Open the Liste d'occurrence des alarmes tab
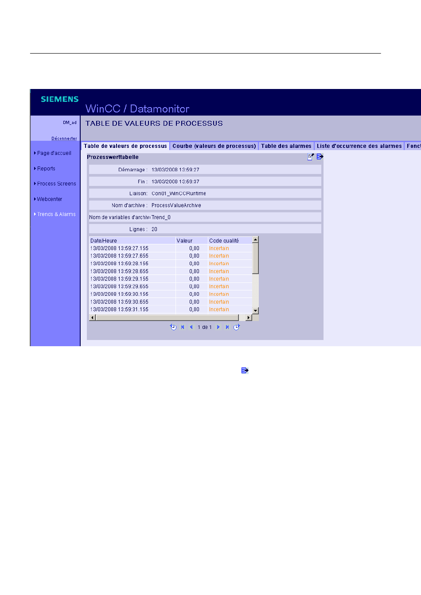This screenshot has height=595, width=421. click(359, 146)
